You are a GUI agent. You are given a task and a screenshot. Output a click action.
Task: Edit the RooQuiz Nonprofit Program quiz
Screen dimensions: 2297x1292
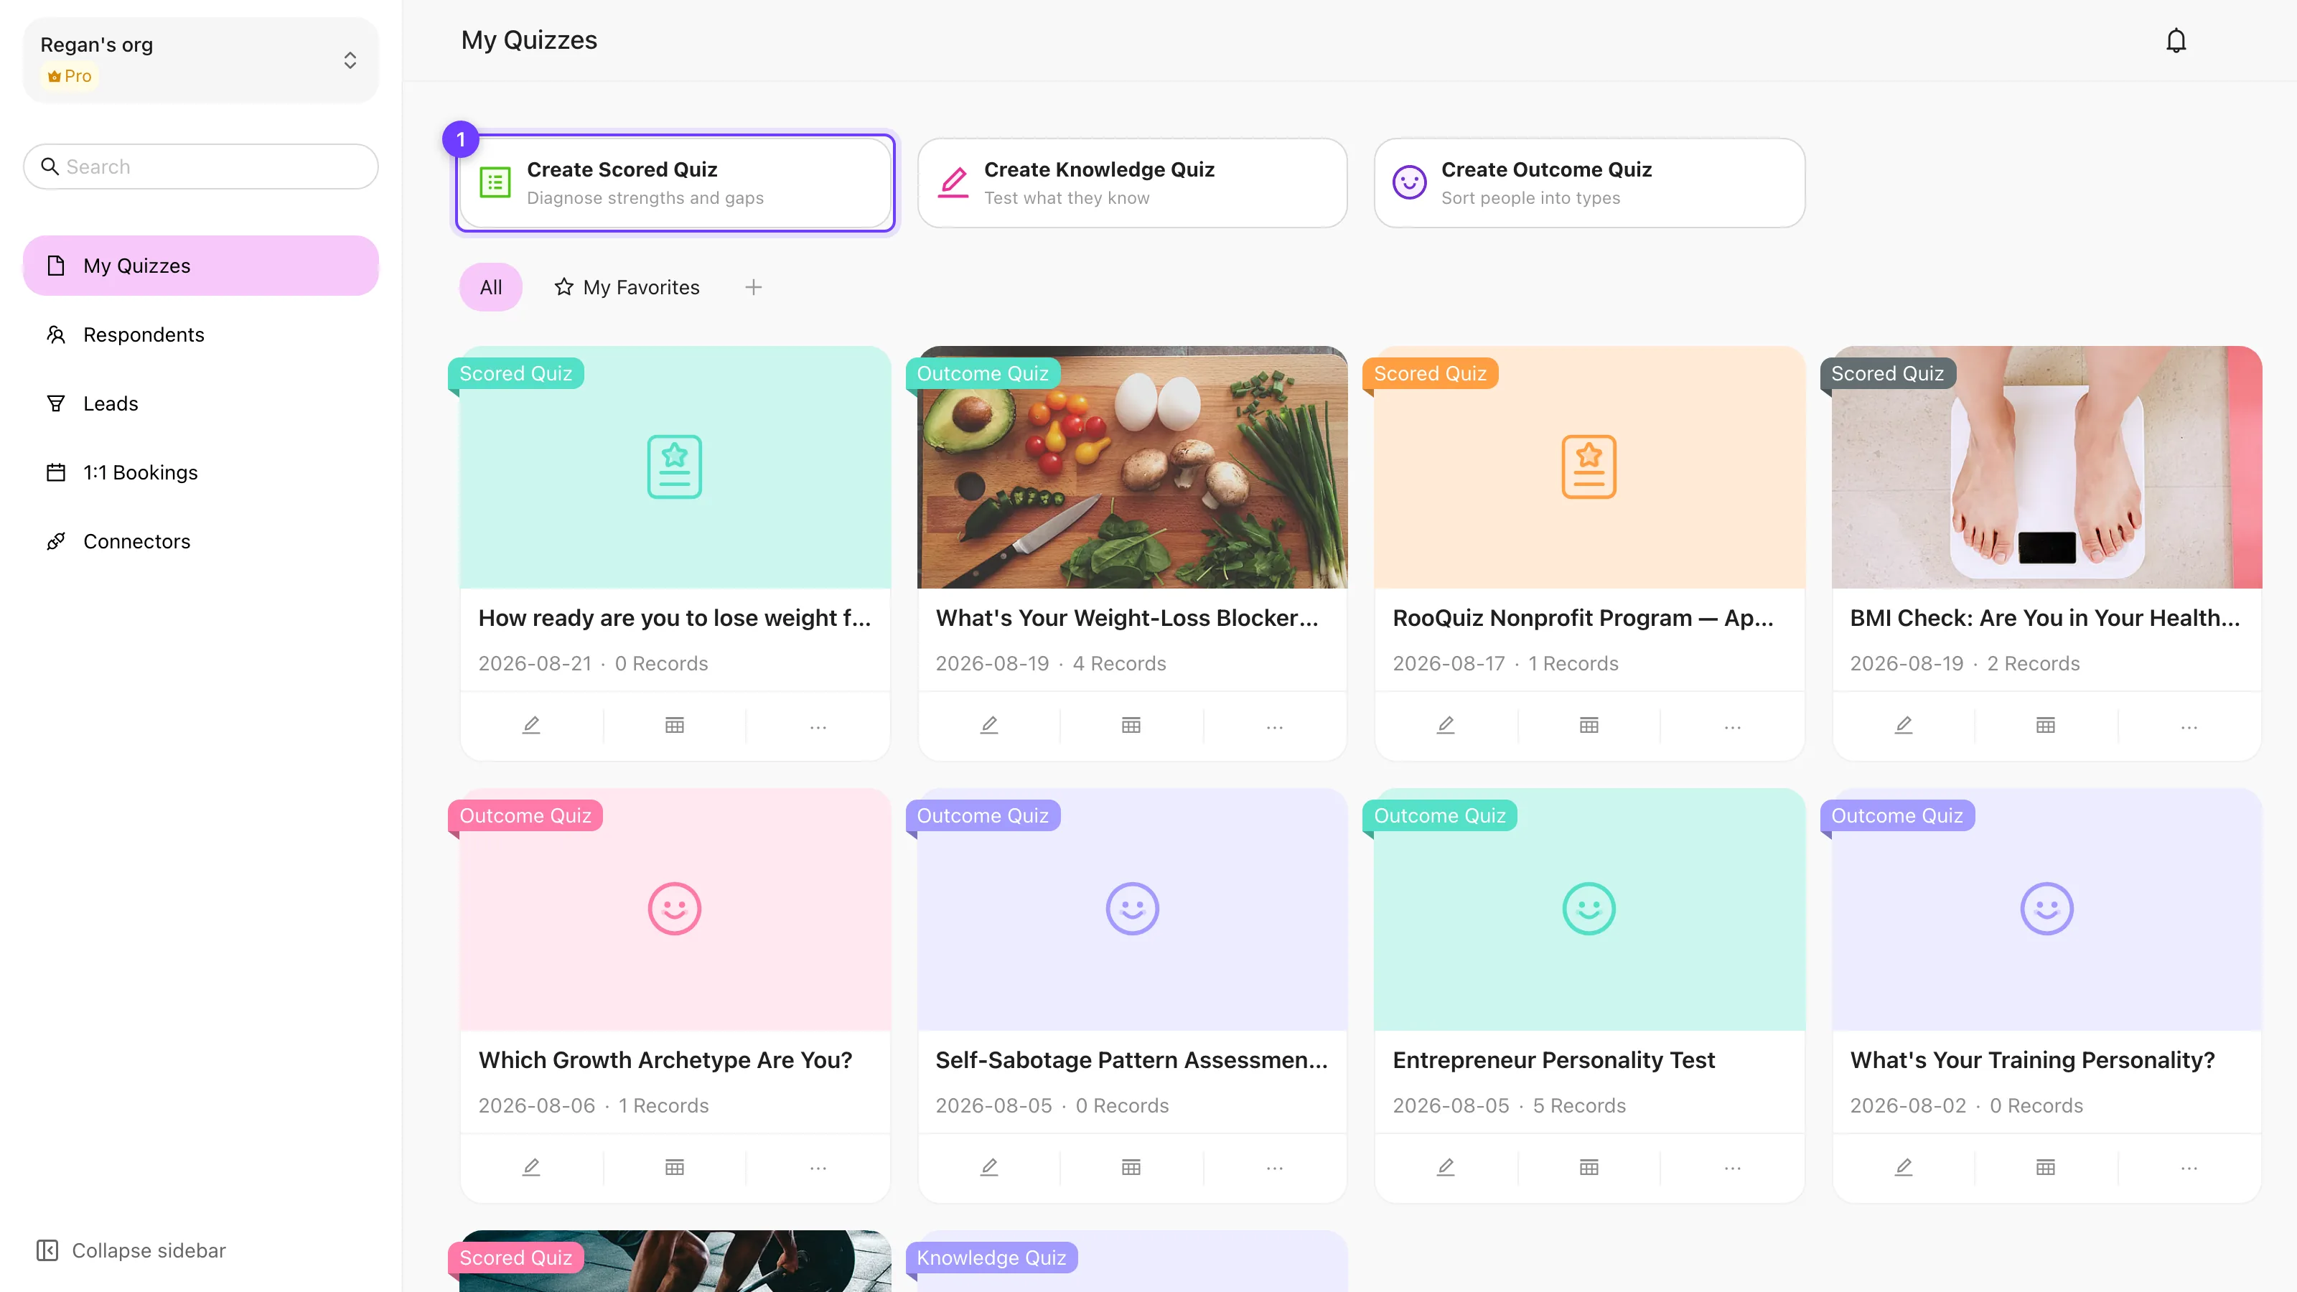[x=1446, y=725]
